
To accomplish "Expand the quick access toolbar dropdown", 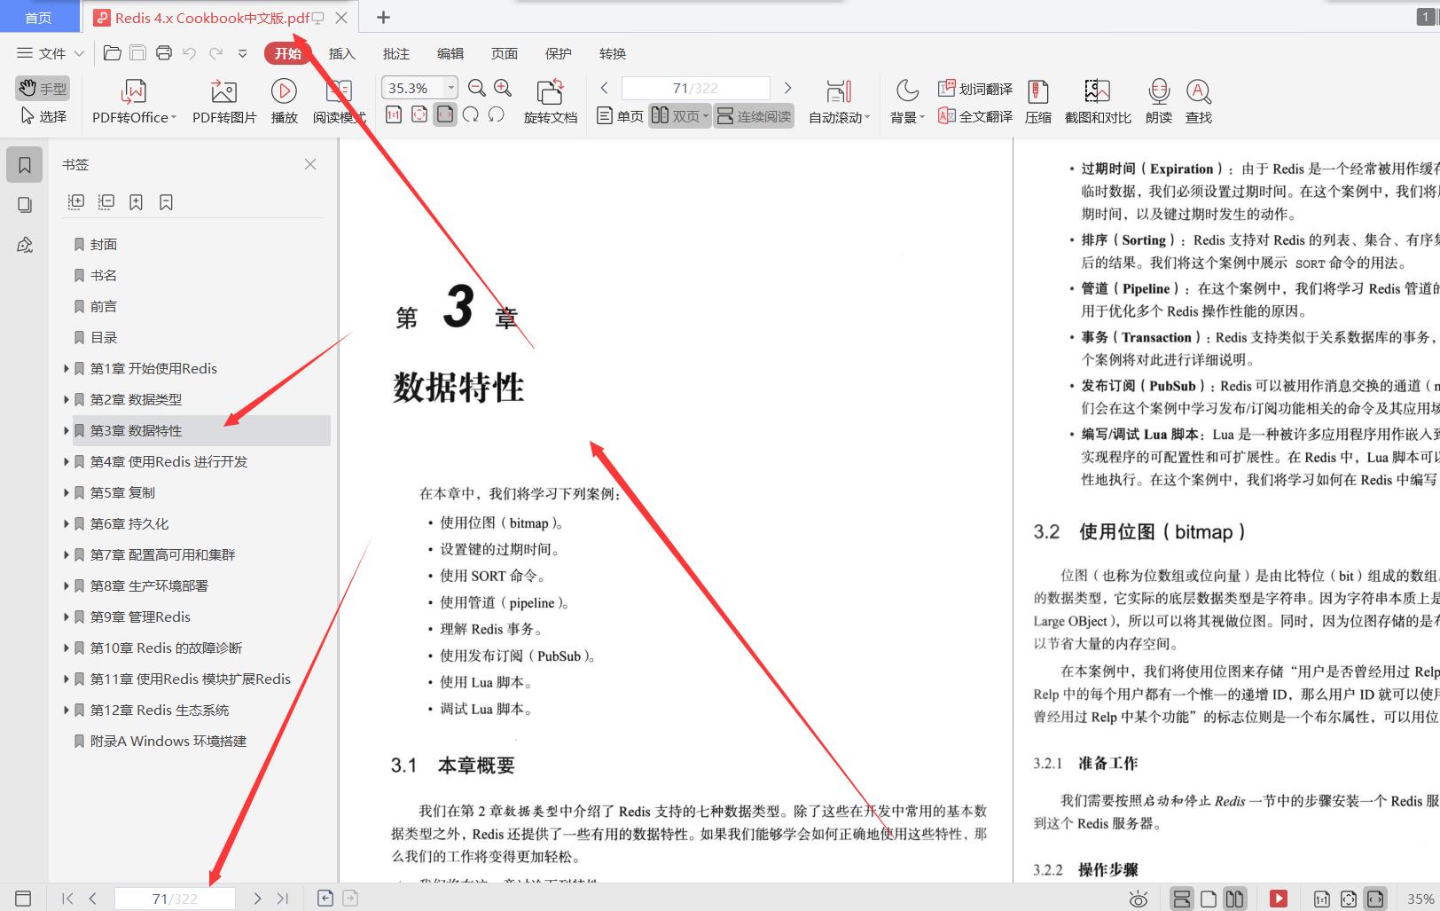I will 242,53.
